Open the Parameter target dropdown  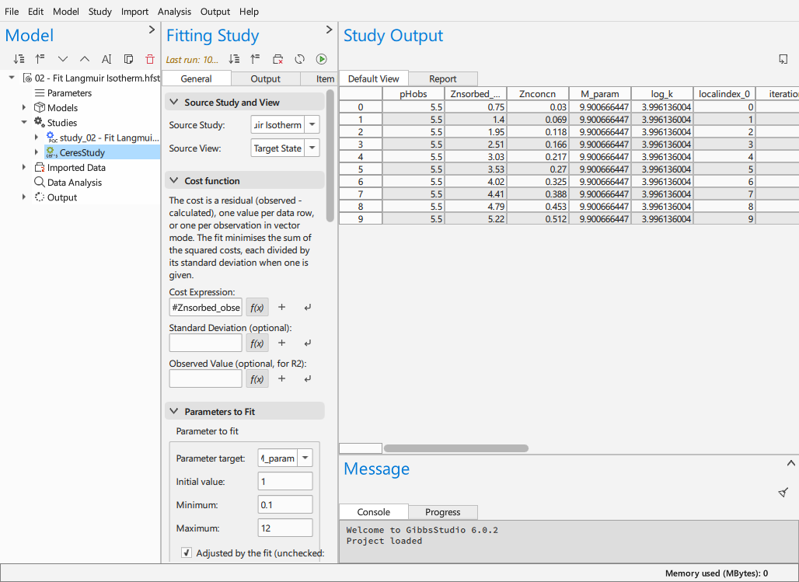pyautogui.click(x=305, y=458)
